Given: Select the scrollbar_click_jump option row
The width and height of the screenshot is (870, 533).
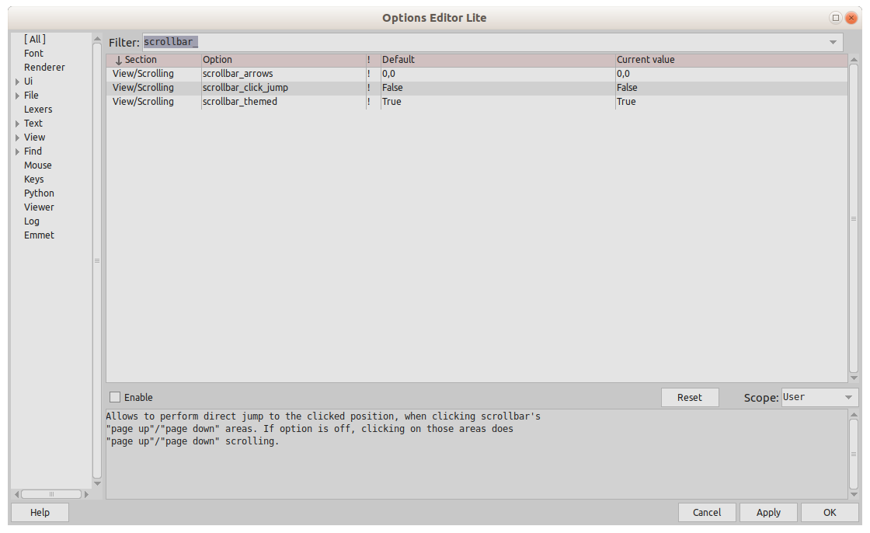Looking at the screenshot, I should (477, 88).
